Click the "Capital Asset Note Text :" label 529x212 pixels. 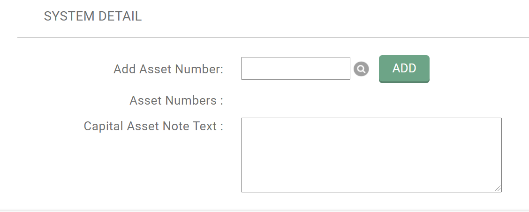153,127
